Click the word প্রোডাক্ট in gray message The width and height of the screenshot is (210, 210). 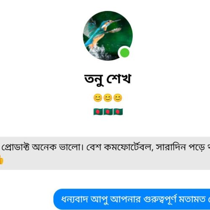pos(16,147)
